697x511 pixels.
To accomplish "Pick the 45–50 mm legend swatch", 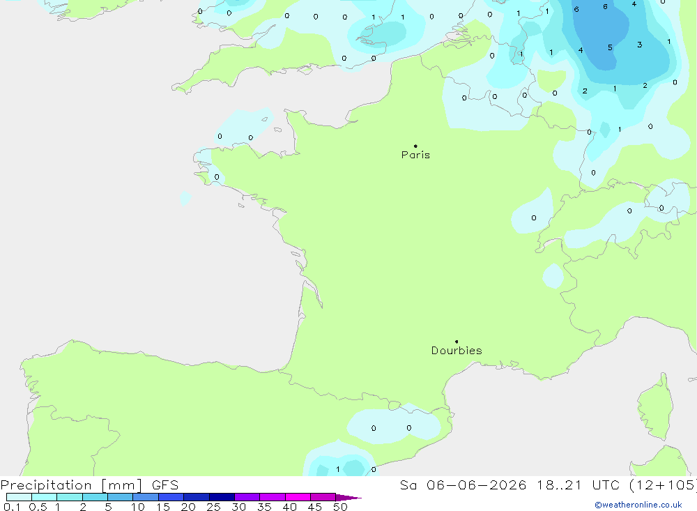I will [x=323, y=497].
